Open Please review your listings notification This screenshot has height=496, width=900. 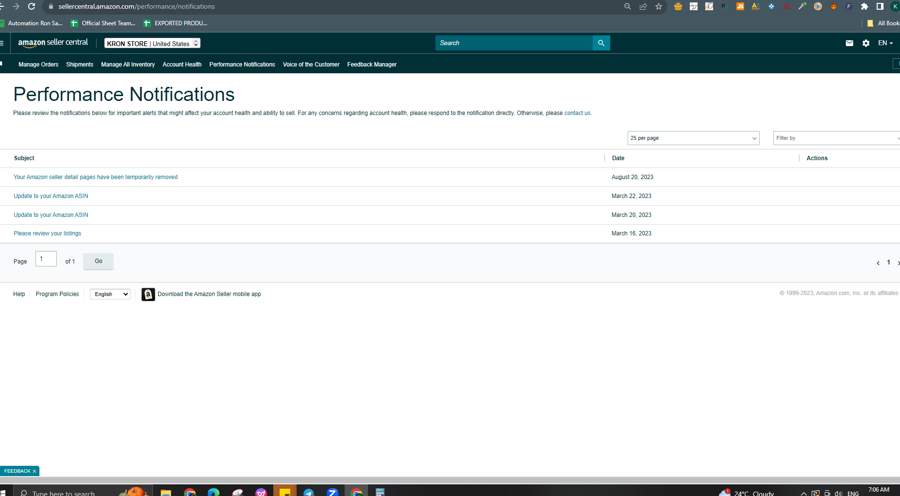coord(48,233)
